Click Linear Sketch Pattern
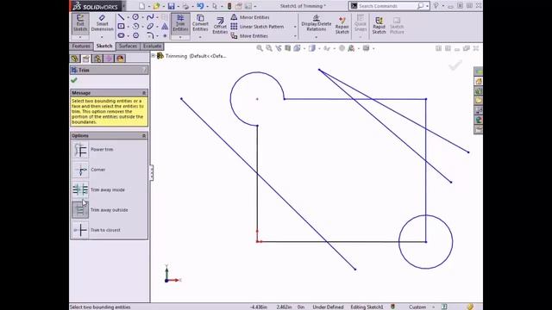 (x=257, y=27)
